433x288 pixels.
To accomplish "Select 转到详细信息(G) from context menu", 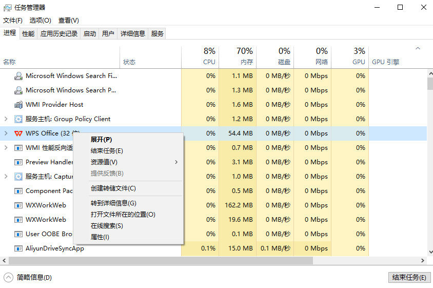I will click(x=128, y=203).
